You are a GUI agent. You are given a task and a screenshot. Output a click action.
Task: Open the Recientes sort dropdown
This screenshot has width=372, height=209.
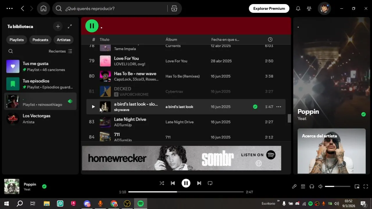point(60,51)
